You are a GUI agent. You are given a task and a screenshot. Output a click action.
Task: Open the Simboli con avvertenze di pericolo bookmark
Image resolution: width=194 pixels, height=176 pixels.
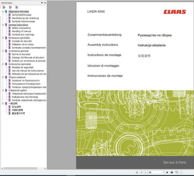coord(29,61)
